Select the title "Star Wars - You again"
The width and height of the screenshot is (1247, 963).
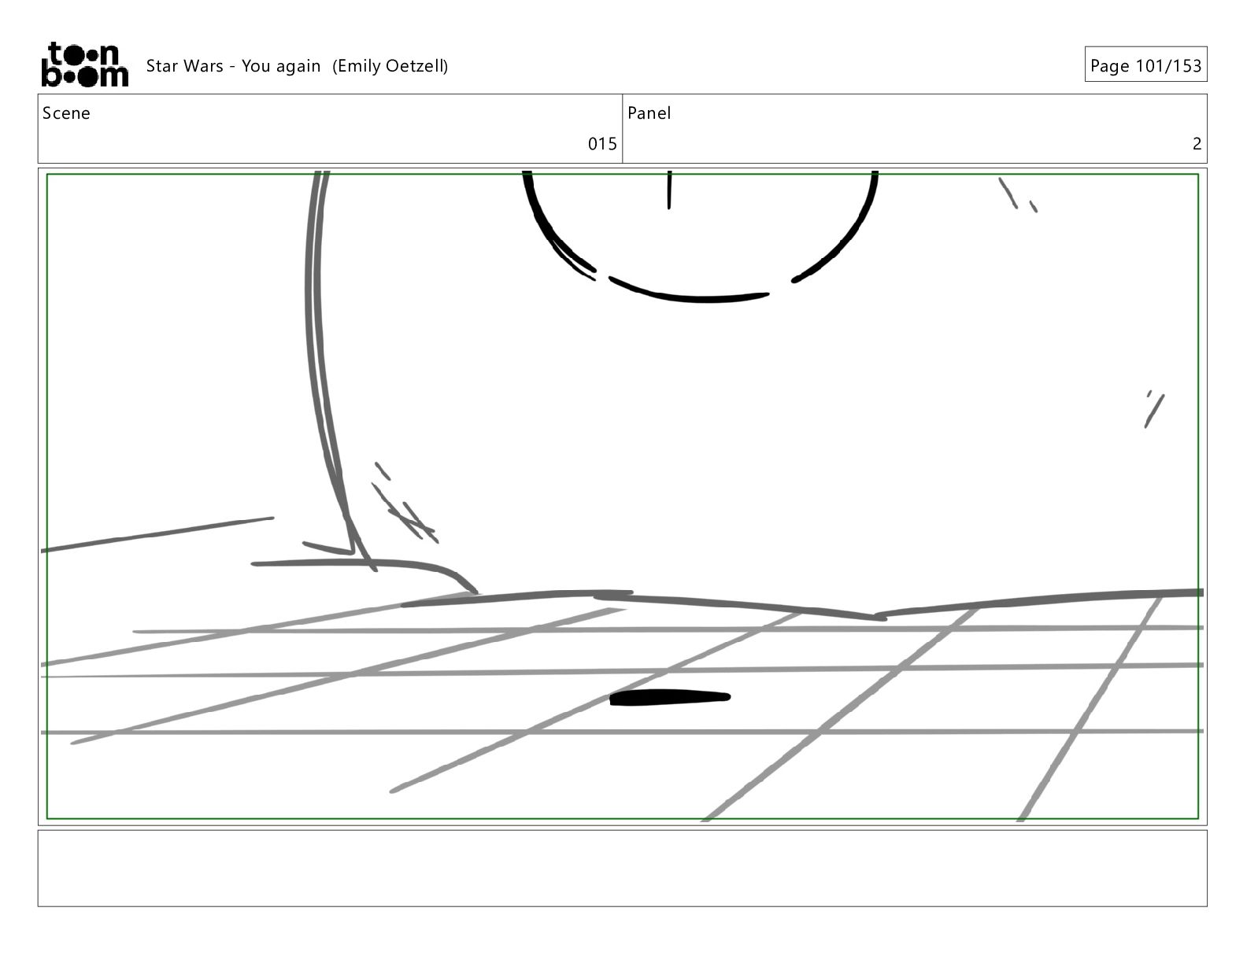point(233,66)
